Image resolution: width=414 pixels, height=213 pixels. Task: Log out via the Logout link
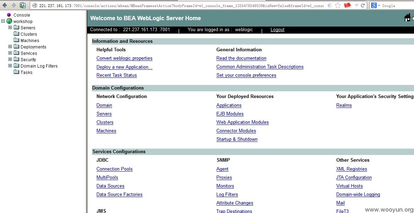[x=277, y=30]
